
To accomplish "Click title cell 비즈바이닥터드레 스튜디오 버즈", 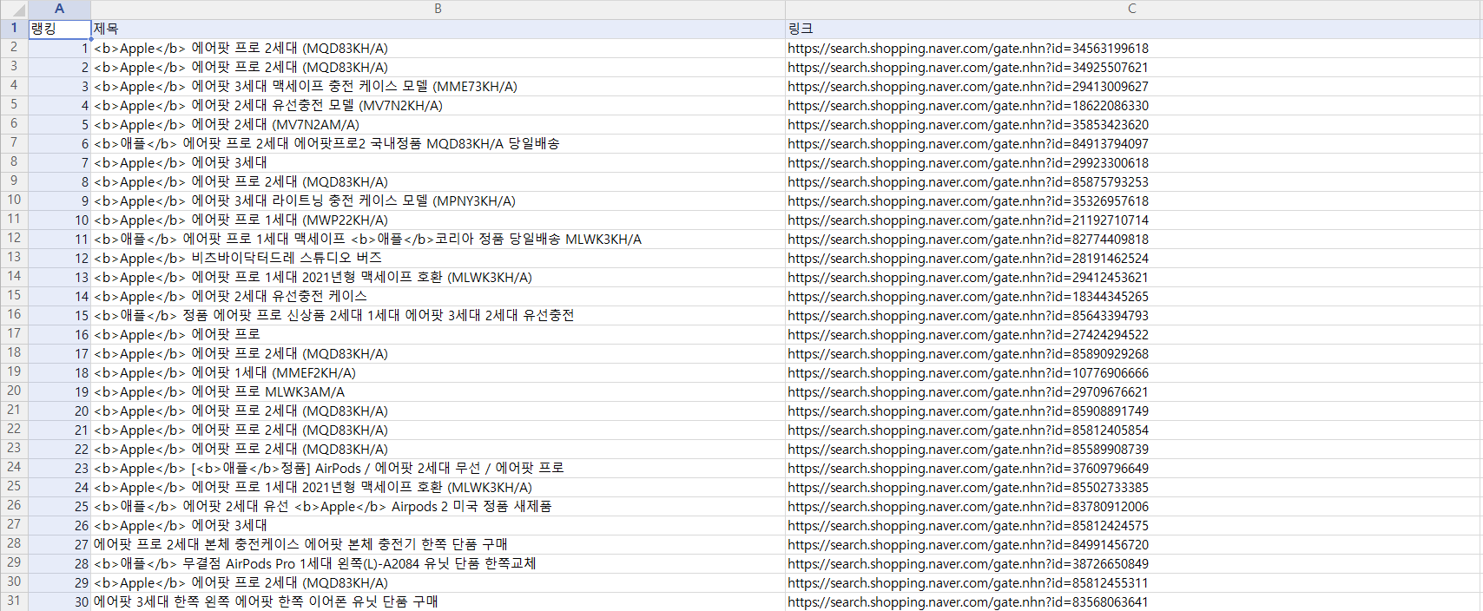I will [x=438, y=258].
